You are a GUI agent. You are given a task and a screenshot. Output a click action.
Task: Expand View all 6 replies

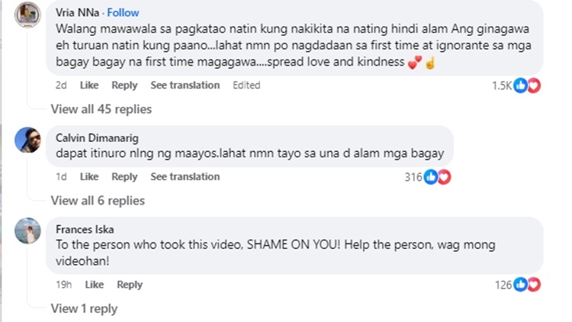click(98, 201)
